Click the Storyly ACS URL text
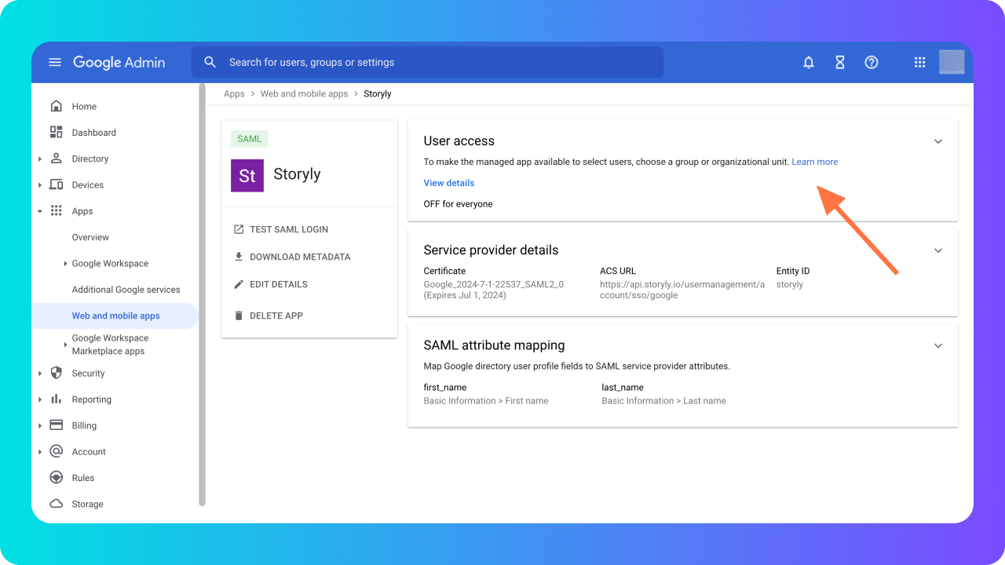This screenshot has height=565, width=1005. click(682, 290)
